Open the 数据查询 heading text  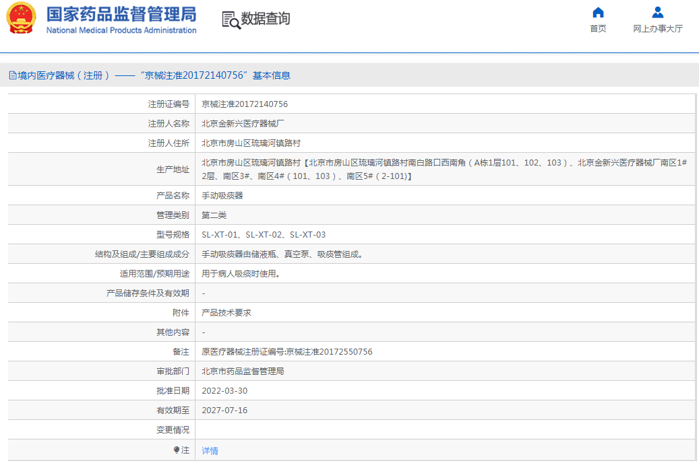click(266, 19)
